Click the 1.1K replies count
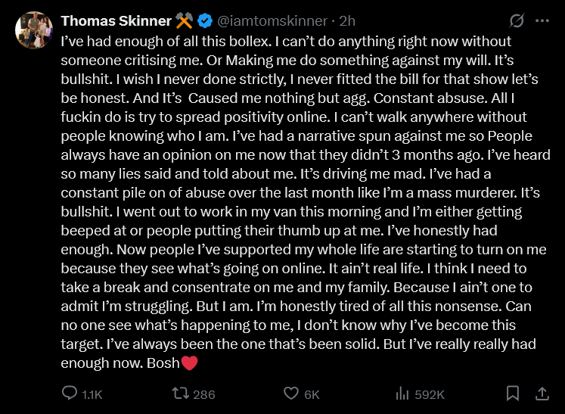Image resolution: width=565 pixels, height=414 pixels. pyautogui.click(x=92, y=394)
